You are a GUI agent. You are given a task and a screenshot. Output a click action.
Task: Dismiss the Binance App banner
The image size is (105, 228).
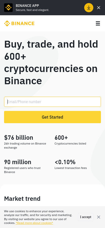point(99,8)
